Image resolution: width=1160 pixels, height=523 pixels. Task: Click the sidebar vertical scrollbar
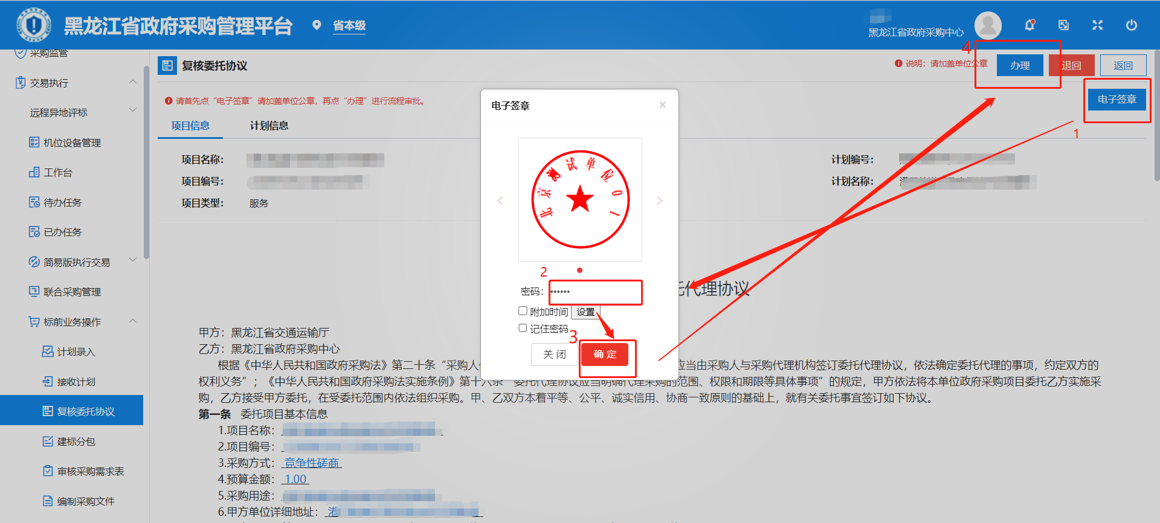tap(146, 163)
